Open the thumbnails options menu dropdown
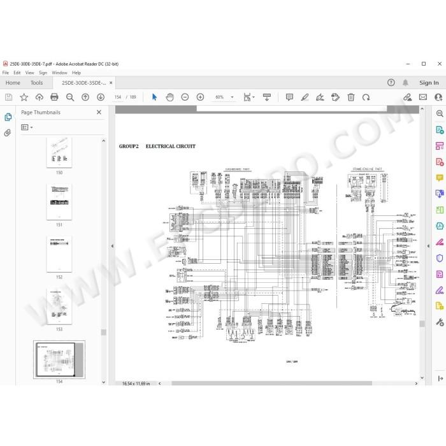446x446 pixels. click(x=27, y=127)
